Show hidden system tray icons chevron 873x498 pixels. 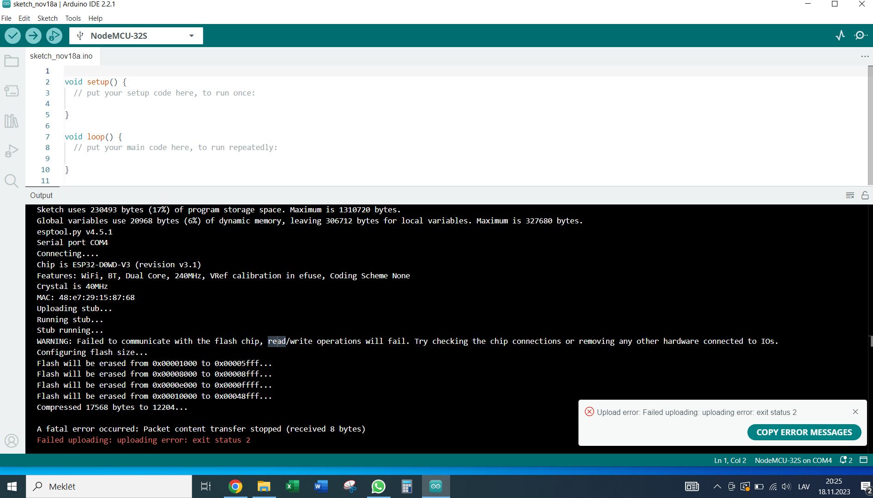pyautogui.click(x=717, y=486)
